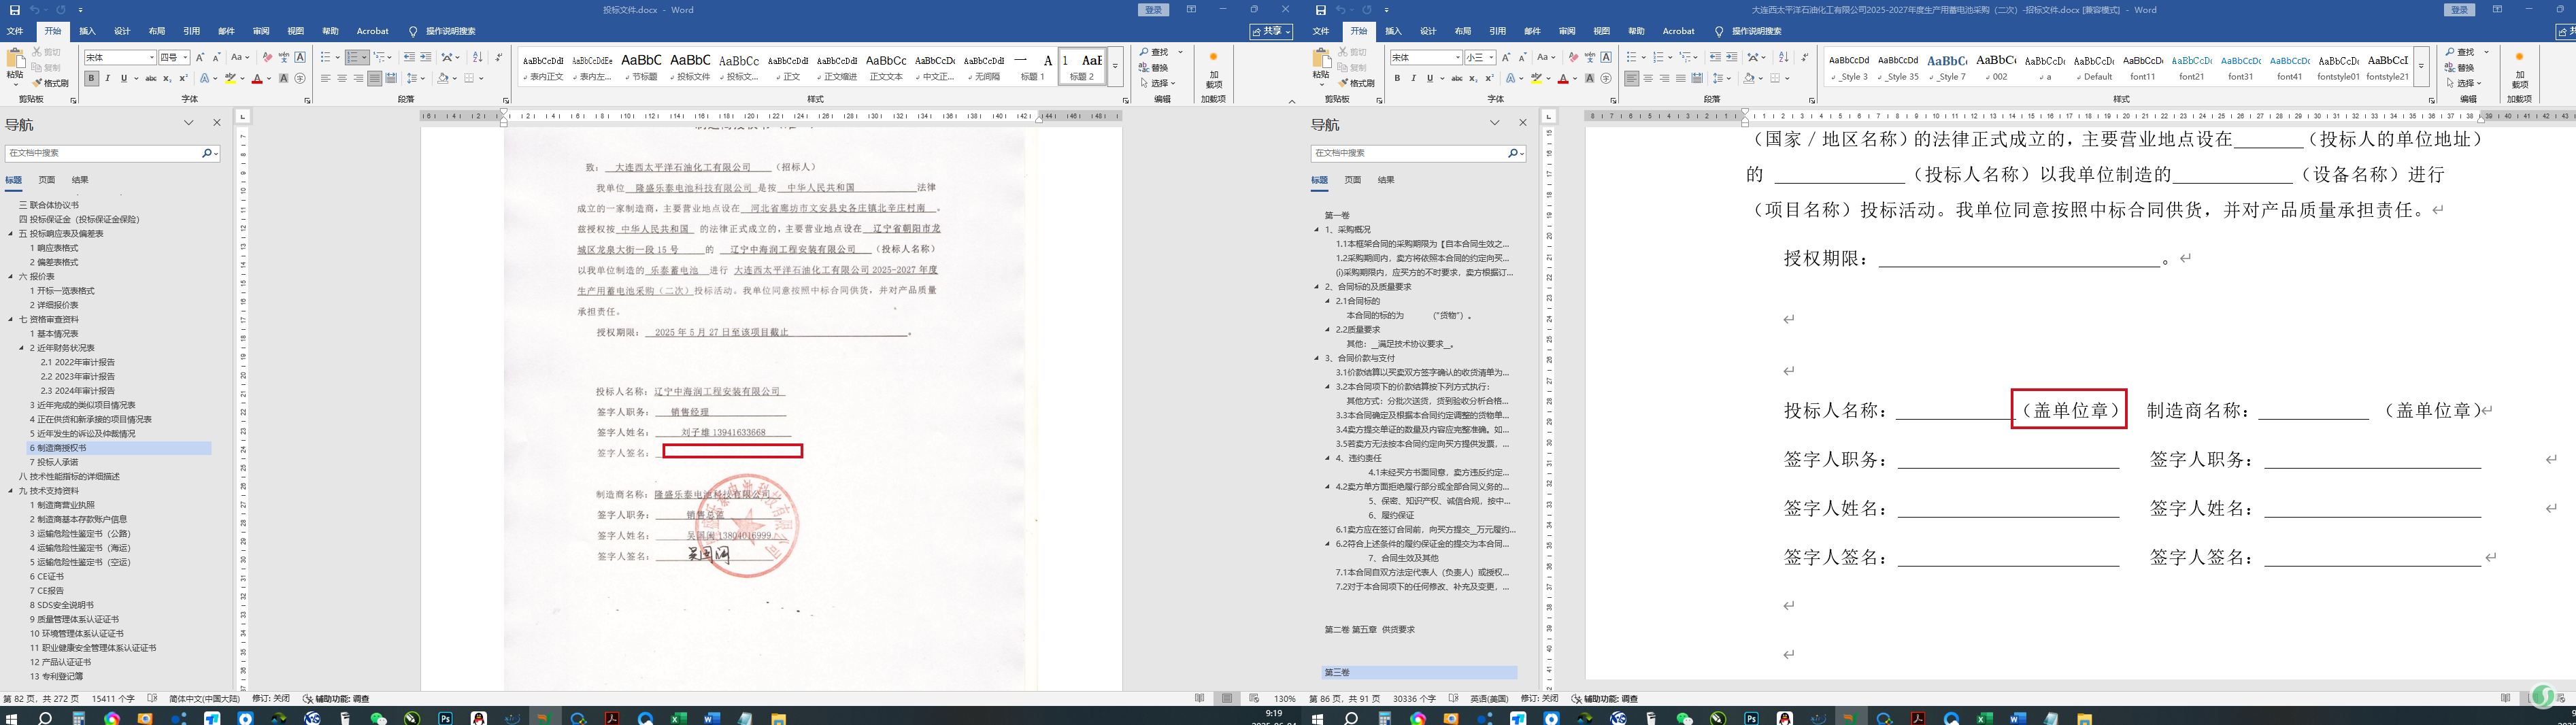The image size is (2576, 725).
Task: Open Word icon on the left taskbar
Action: (x=711, y=718)
